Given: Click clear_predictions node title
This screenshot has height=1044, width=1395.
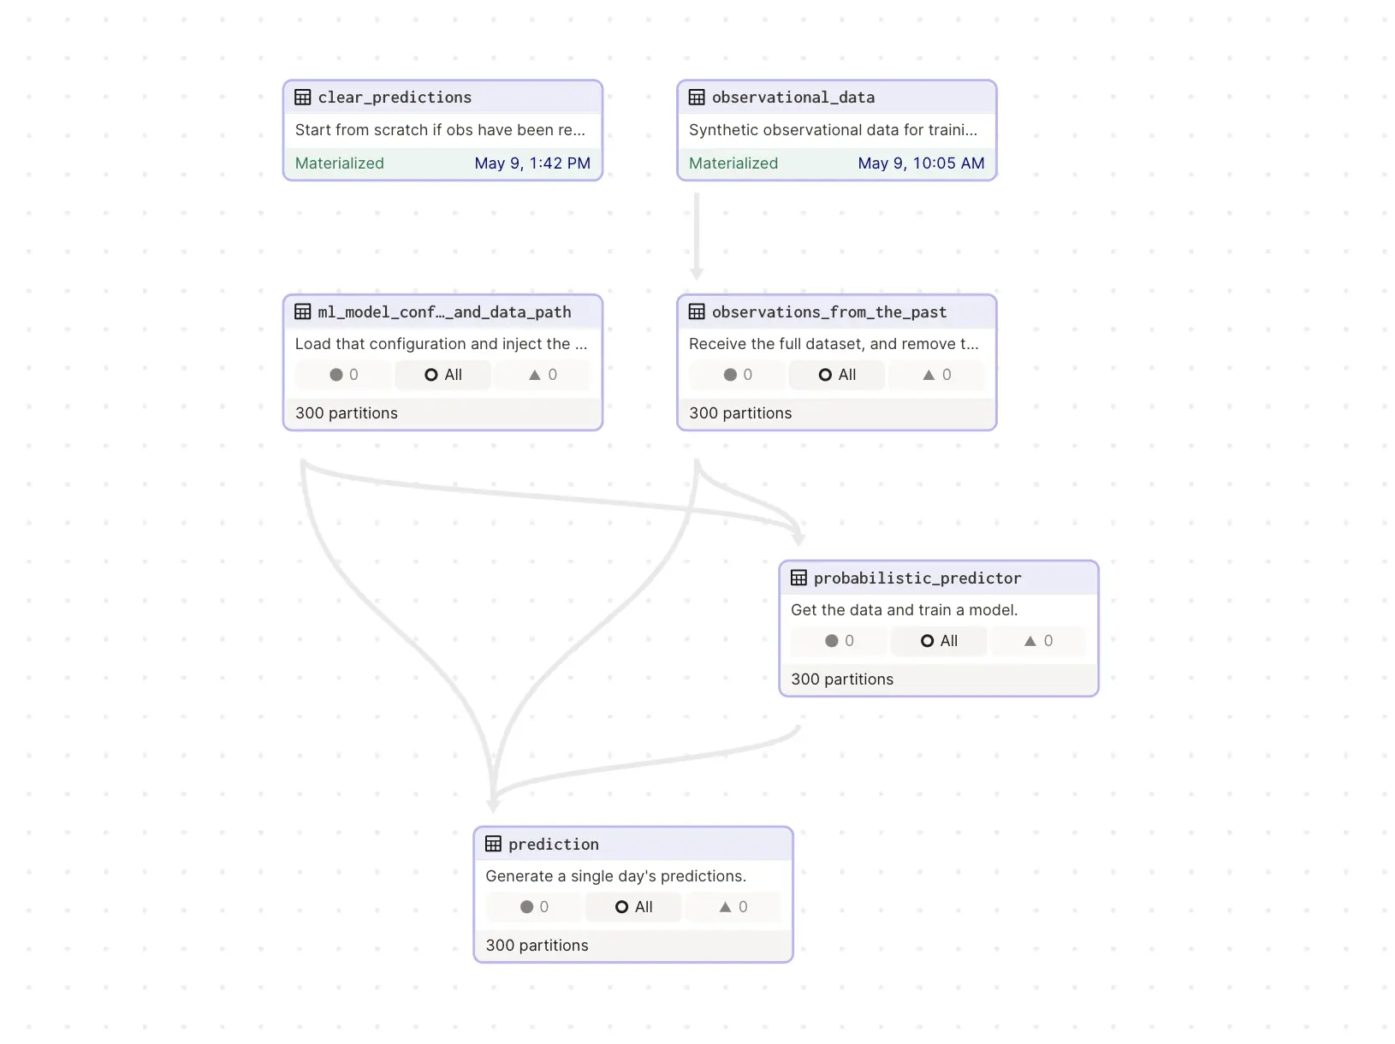Looking at the screenshot, I should click(395, 98).
